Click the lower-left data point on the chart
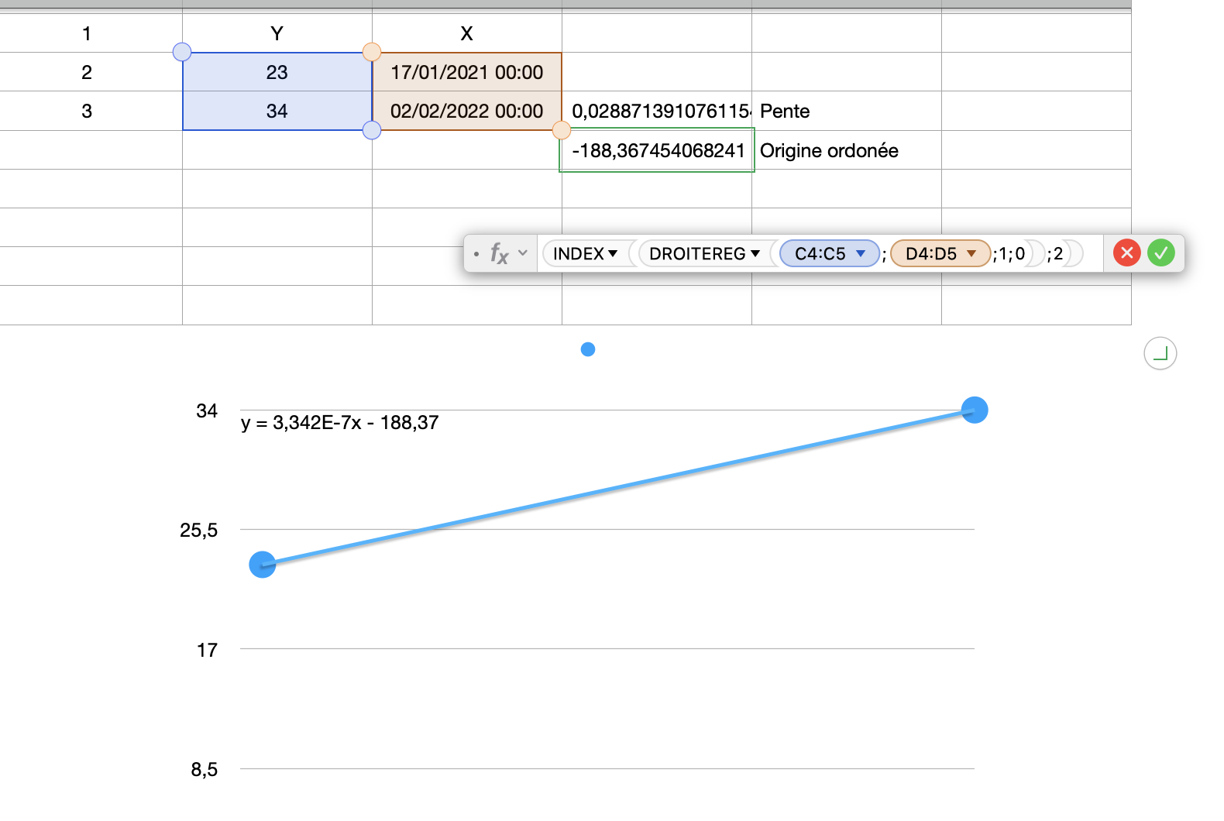 (263, 565)
